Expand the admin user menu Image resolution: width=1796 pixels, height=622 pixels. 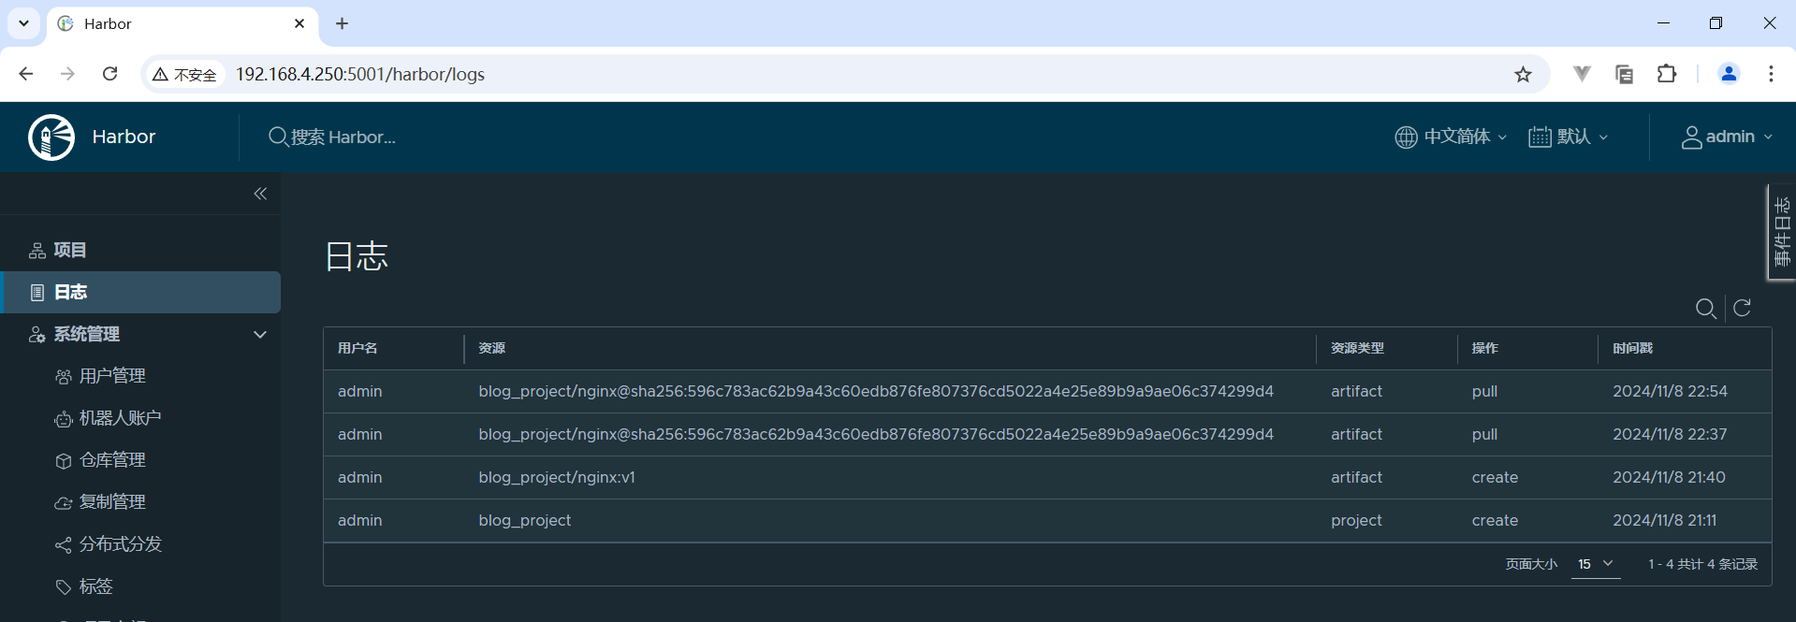(x=1727, y=137)
